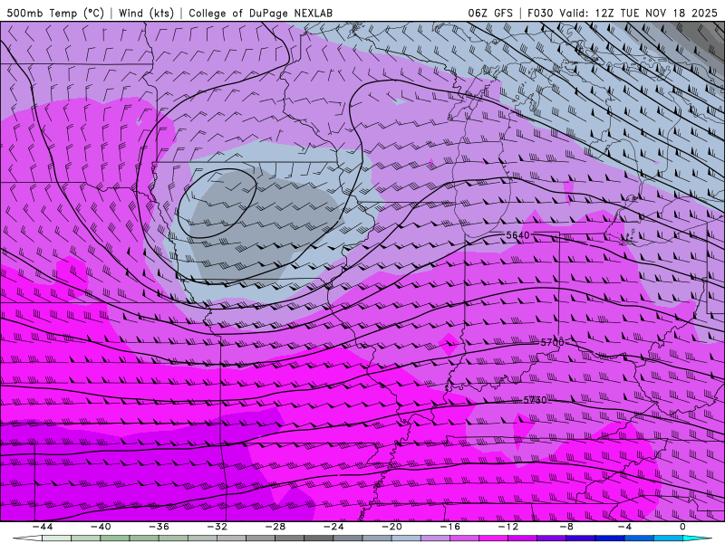Click the -20 colorbar tick label

(x=391, y=527)
